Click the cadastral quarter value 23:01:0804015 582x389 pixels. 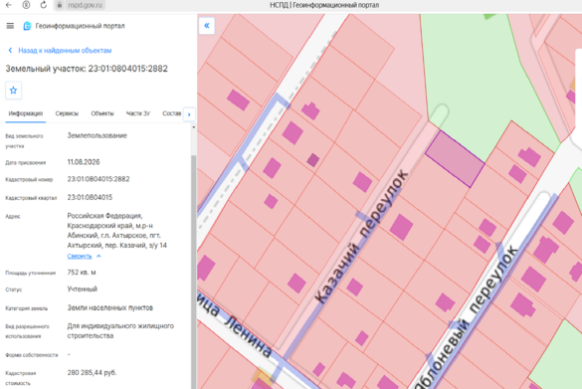pos(90,197)
